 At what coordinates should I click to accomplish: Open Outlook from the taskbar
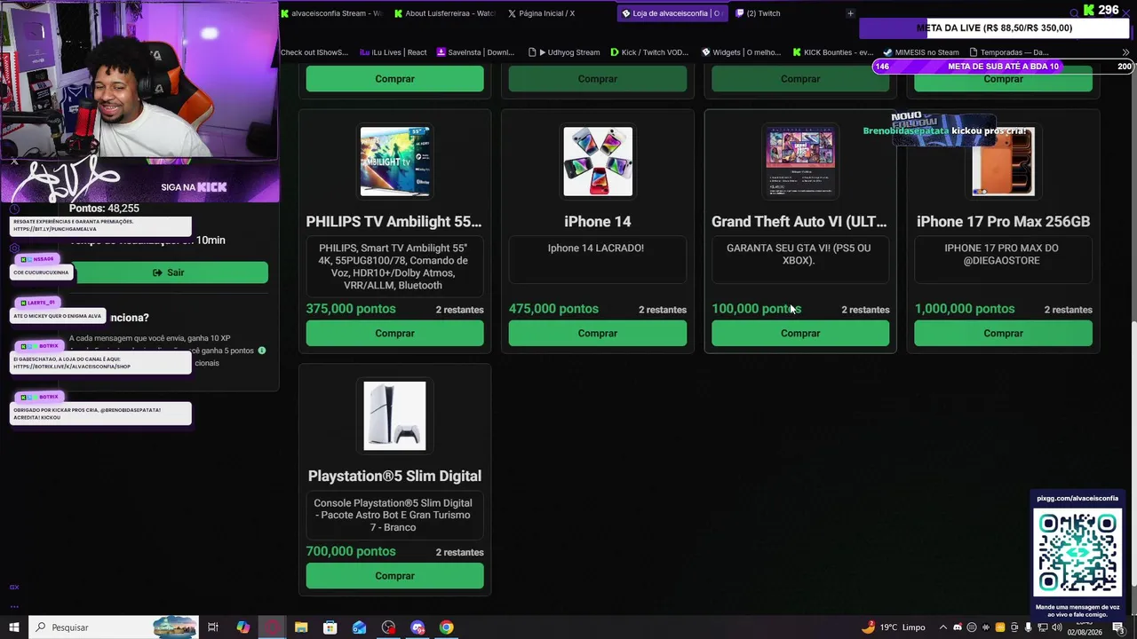point(360,627)
